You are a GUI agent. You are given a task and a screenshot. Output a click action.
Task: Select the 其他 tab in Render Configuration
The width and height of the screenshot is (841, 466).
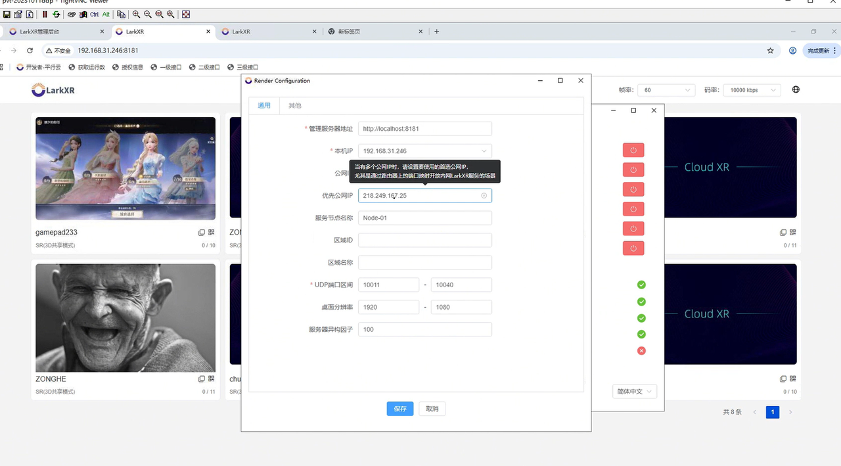295,105
